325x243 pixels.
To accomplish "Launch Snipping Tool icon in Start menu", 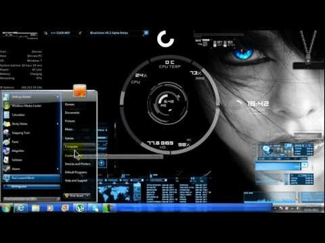I will [x=6, y=133].
